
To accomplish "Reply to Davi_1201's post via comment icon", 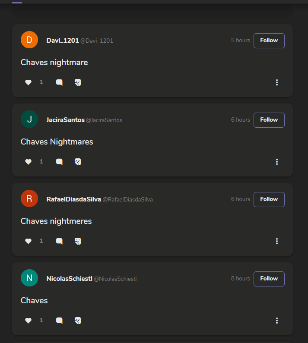I will coord(59,82).
